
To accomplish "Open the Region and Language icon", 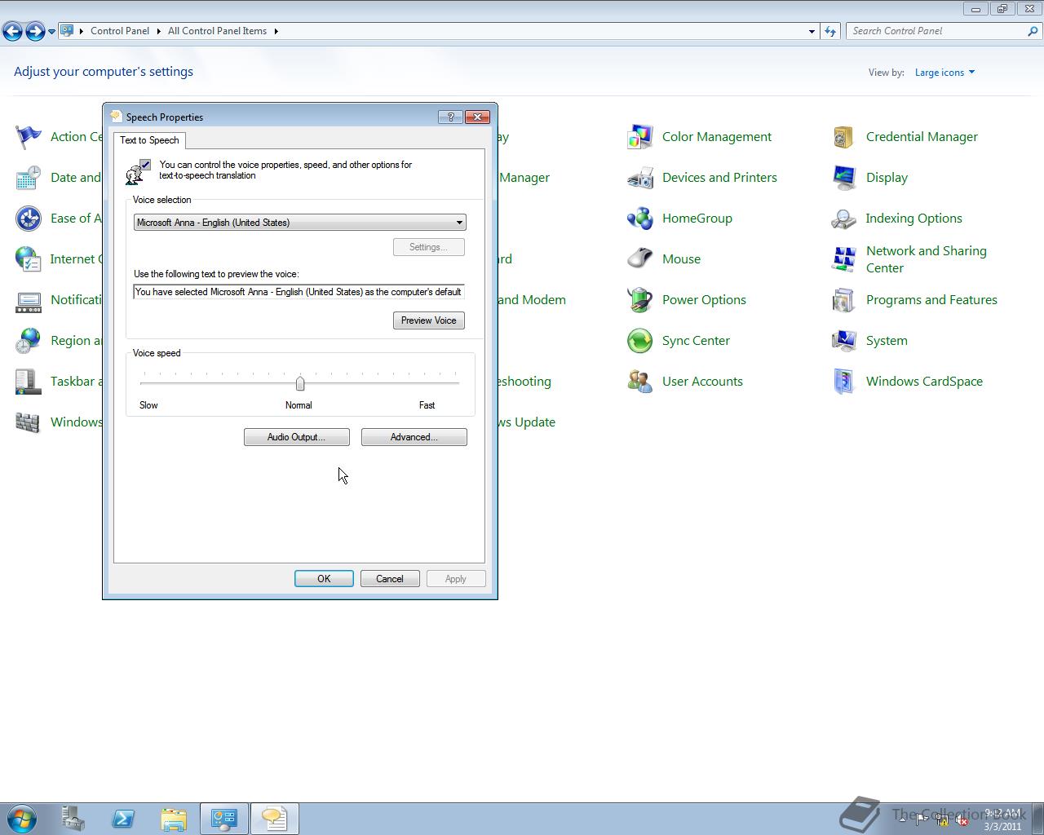I will (29, 341).
